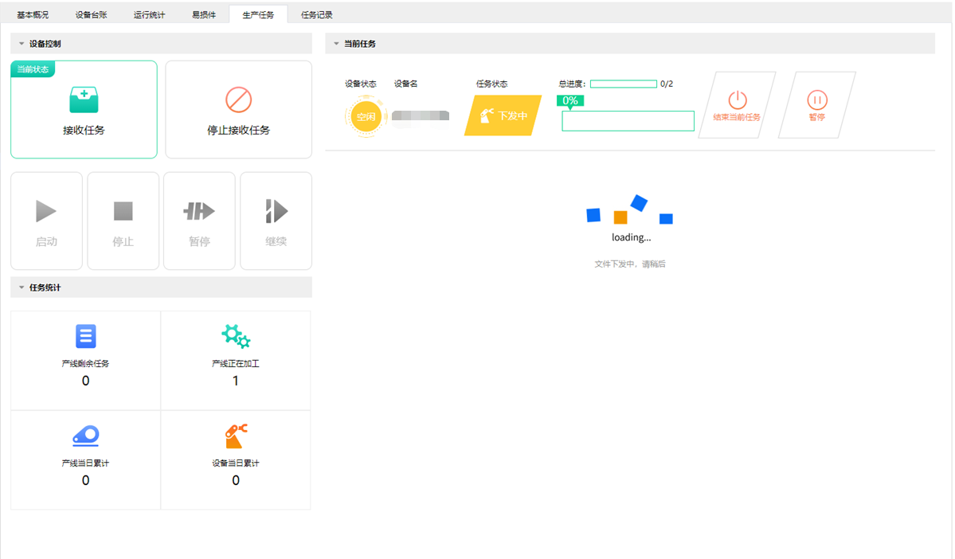Open the 任务记录 tab
955x559 pixels.
click(x=317, y=14)
